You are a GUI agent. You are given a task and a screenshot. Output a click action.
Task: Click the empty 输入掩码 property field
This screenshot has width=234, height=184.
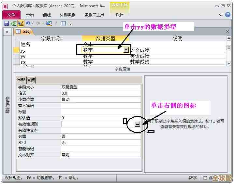(x=100, y=106)
